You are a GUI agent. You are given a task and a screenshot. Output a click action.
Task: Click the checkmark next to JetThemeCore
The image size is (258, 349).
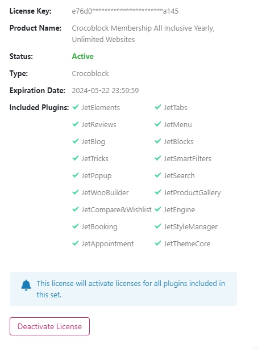158,243
